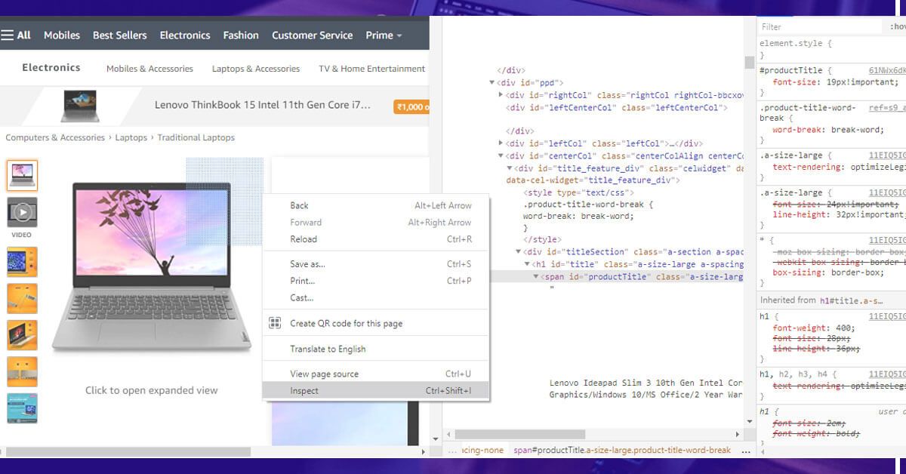Open the All hamburger menu
Image resolution: width=906 pixels, height=474 pixels.
click(16, 35)
